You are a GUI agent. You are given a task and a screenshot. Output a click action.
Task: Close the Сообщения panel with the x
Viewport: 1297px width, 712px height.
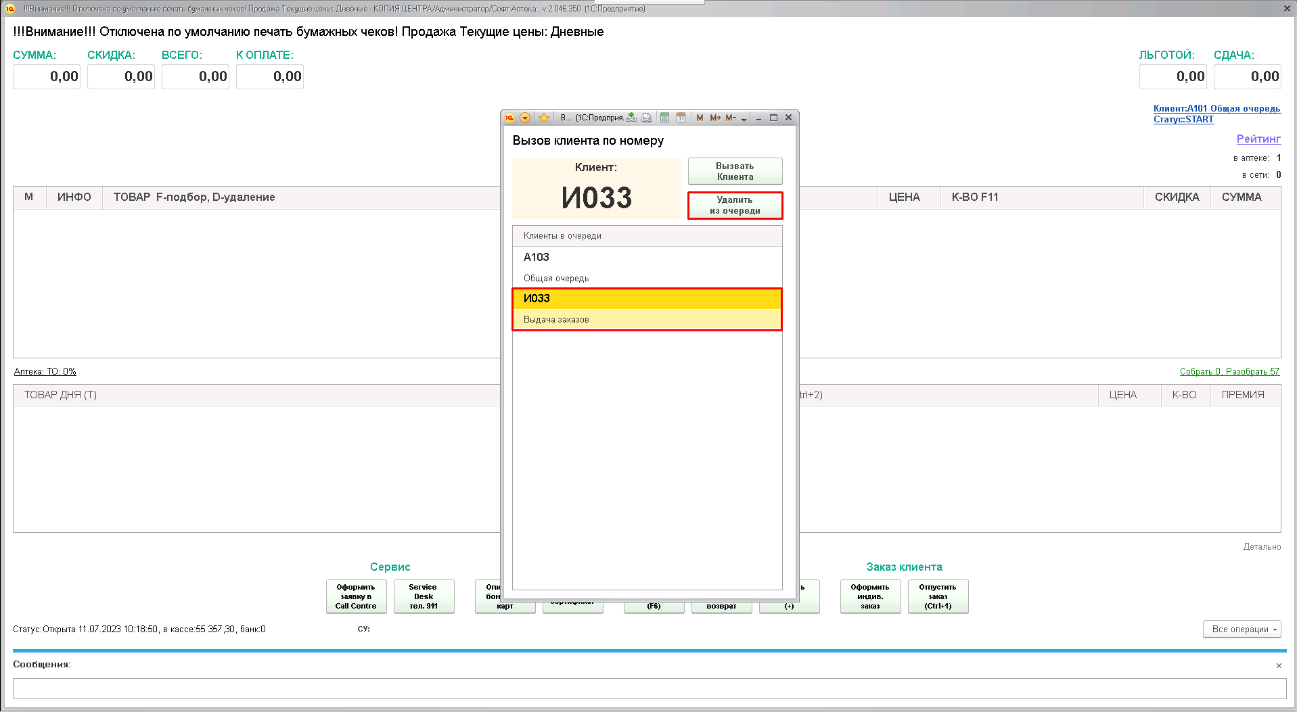(x=1279, y=665)
